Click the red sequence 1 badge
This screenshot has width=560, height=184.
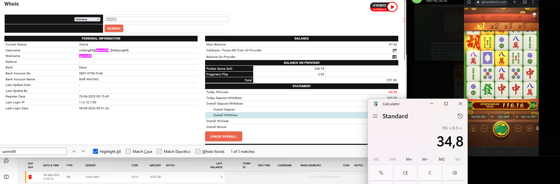[30, 177]
